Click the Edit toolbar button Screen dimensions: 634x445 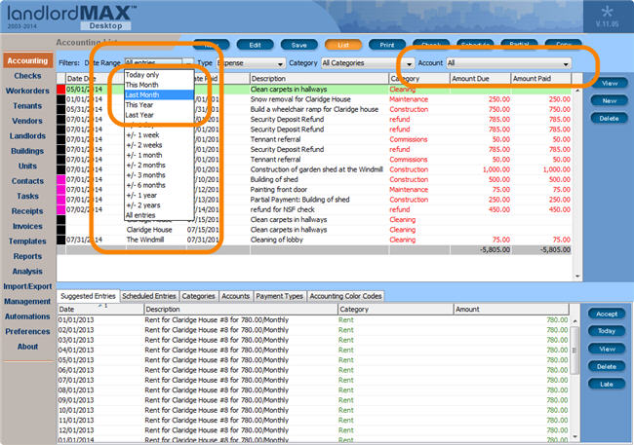[256, 45]
